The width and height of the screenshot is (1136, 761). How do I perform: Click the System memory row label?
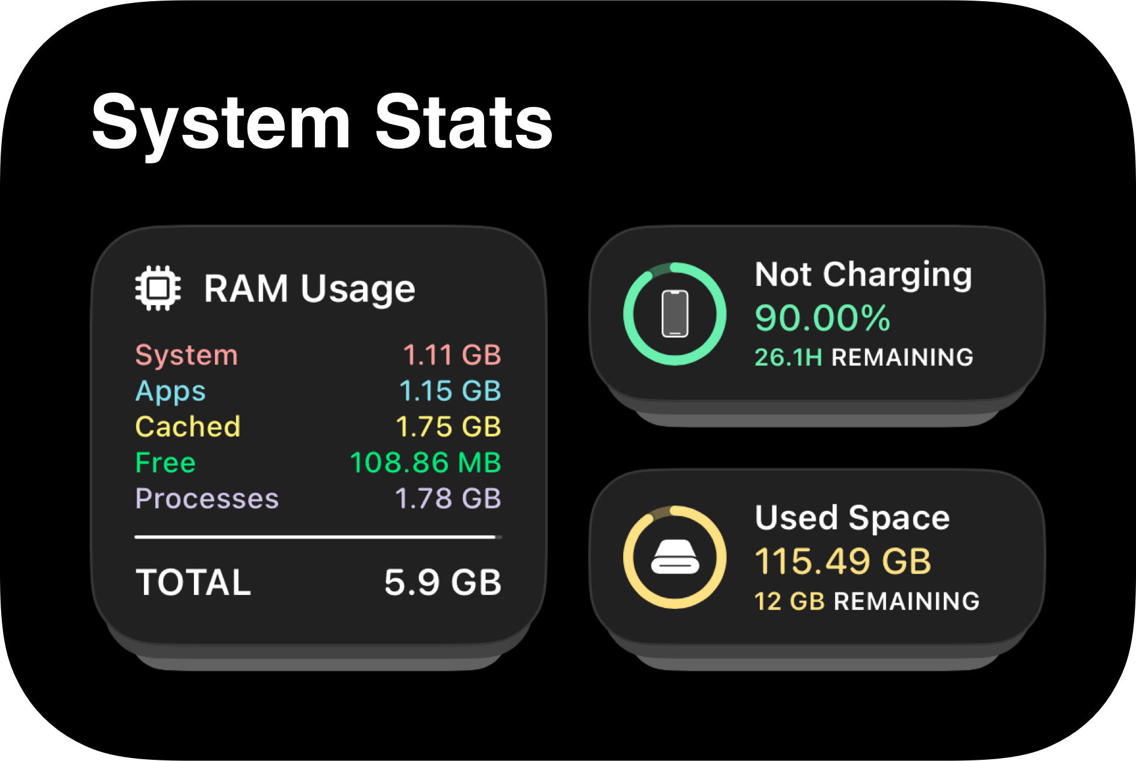[x=187, y=355]
